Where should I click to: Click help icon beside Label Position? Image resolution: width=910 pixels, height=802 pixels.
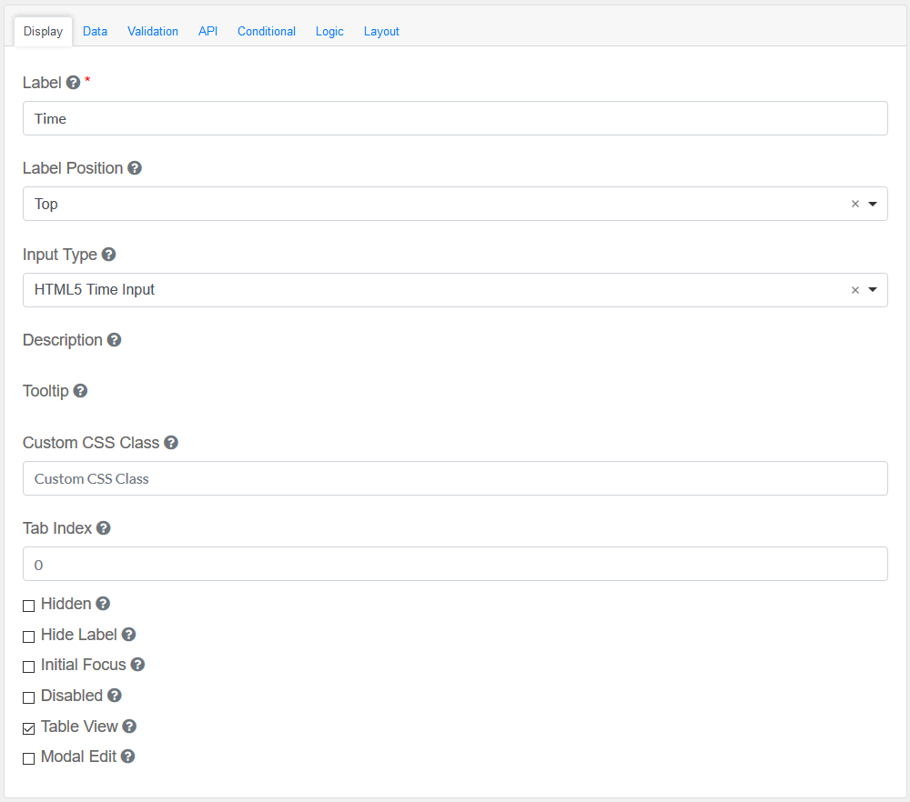135,168
